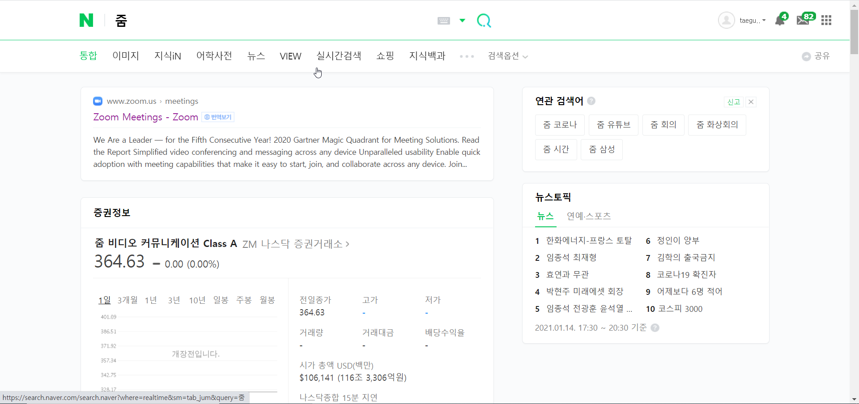Select the 통합 tab

coord(88,55)
